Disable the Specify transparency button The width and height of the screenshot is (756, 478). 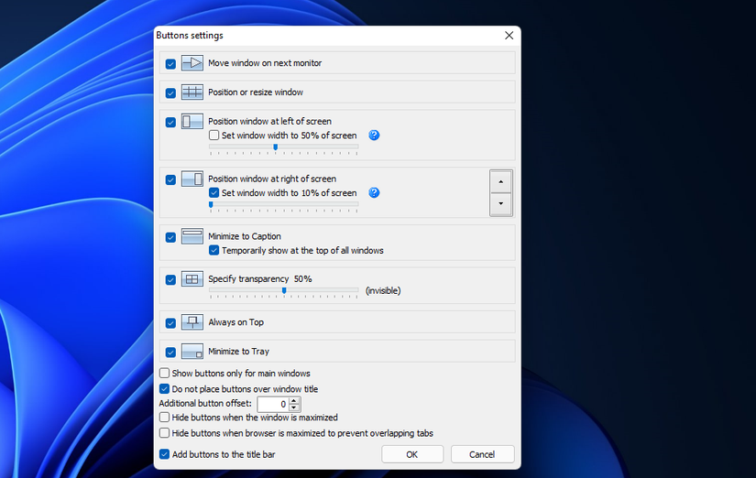(x=170, y=279)
